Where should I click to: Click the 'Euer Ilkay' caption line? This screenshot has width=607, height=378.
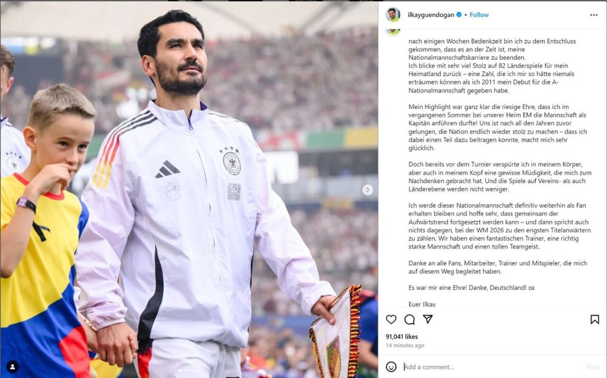pos(422,304)
